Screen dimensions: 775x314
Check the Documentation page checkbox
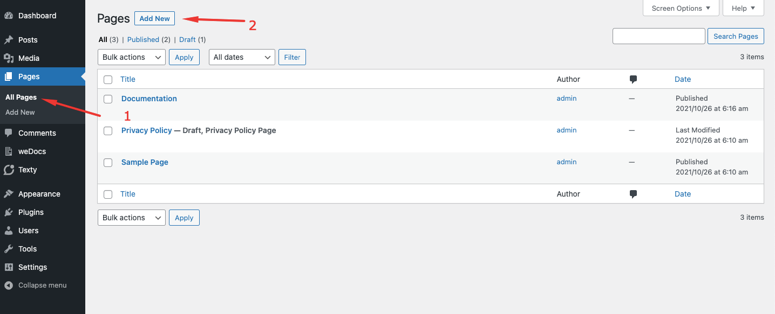pos(107,99)
